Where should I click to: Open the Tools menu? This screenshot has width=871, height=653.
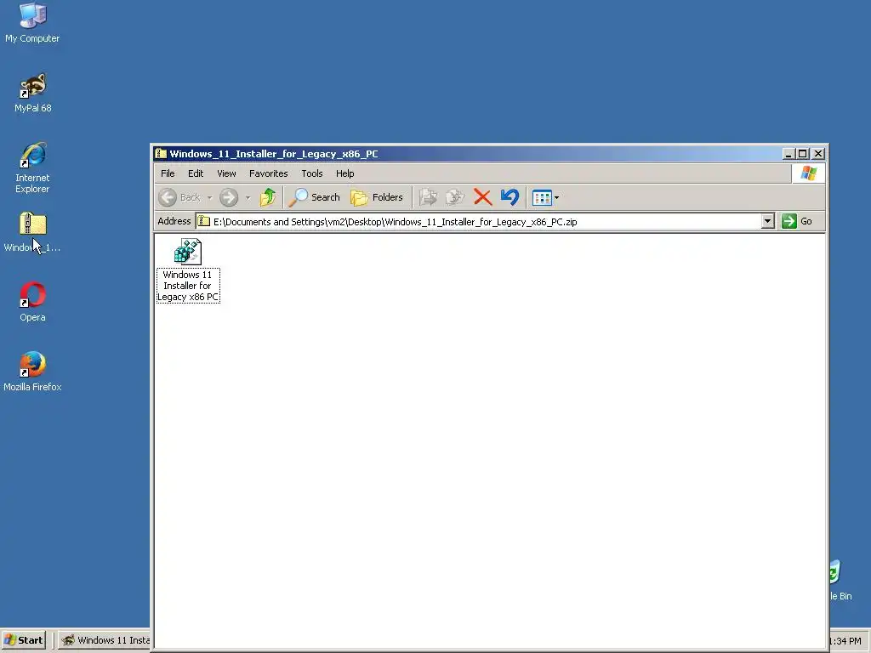(311, 173)
